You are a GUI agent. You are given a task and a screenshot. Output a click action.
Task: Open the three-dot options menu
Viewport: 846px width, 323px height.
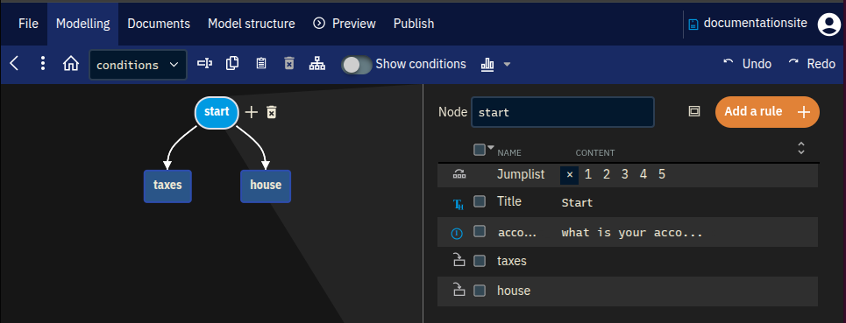[43, 64]
